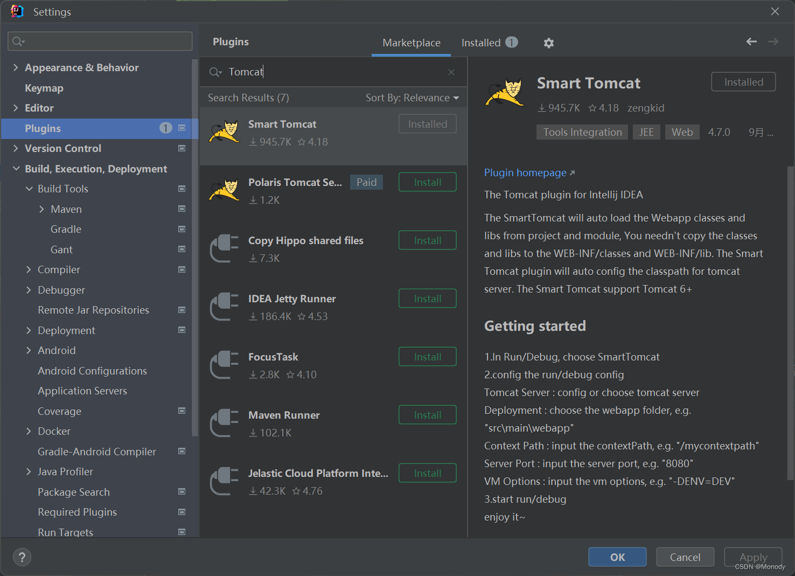Expand the Debugger node

point(29,290)
